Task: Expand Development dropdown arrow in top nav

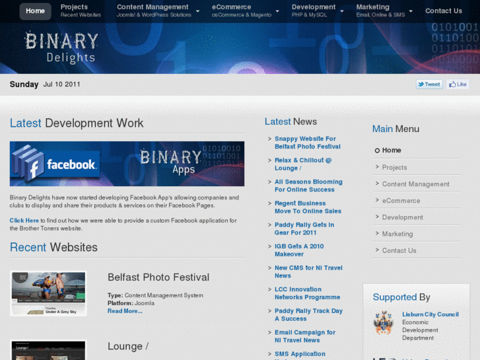Action: (342, 11)
